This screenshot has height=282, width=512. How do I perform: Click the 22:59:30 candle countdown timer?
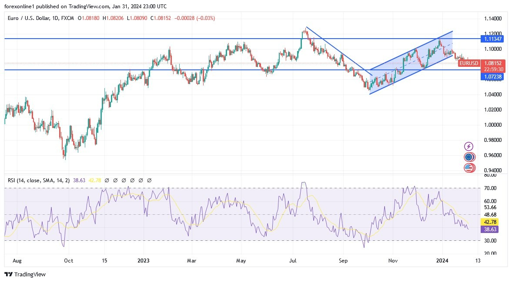[x=493, y=69]
